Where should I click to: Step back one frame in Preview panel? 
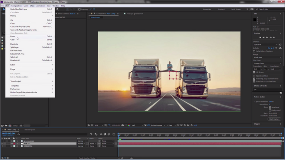point(263,37)
